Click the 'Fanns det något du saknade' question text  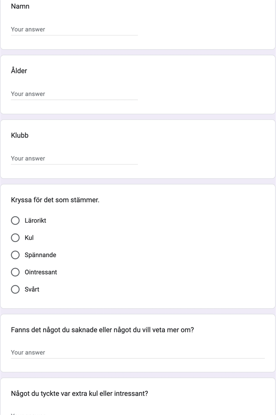click(102, 330)
